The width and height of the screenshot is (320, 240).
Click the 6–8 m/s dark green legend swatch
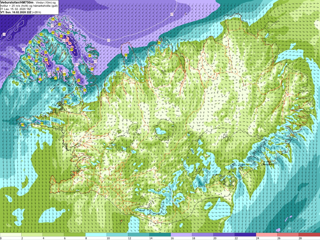coord(75,235)
